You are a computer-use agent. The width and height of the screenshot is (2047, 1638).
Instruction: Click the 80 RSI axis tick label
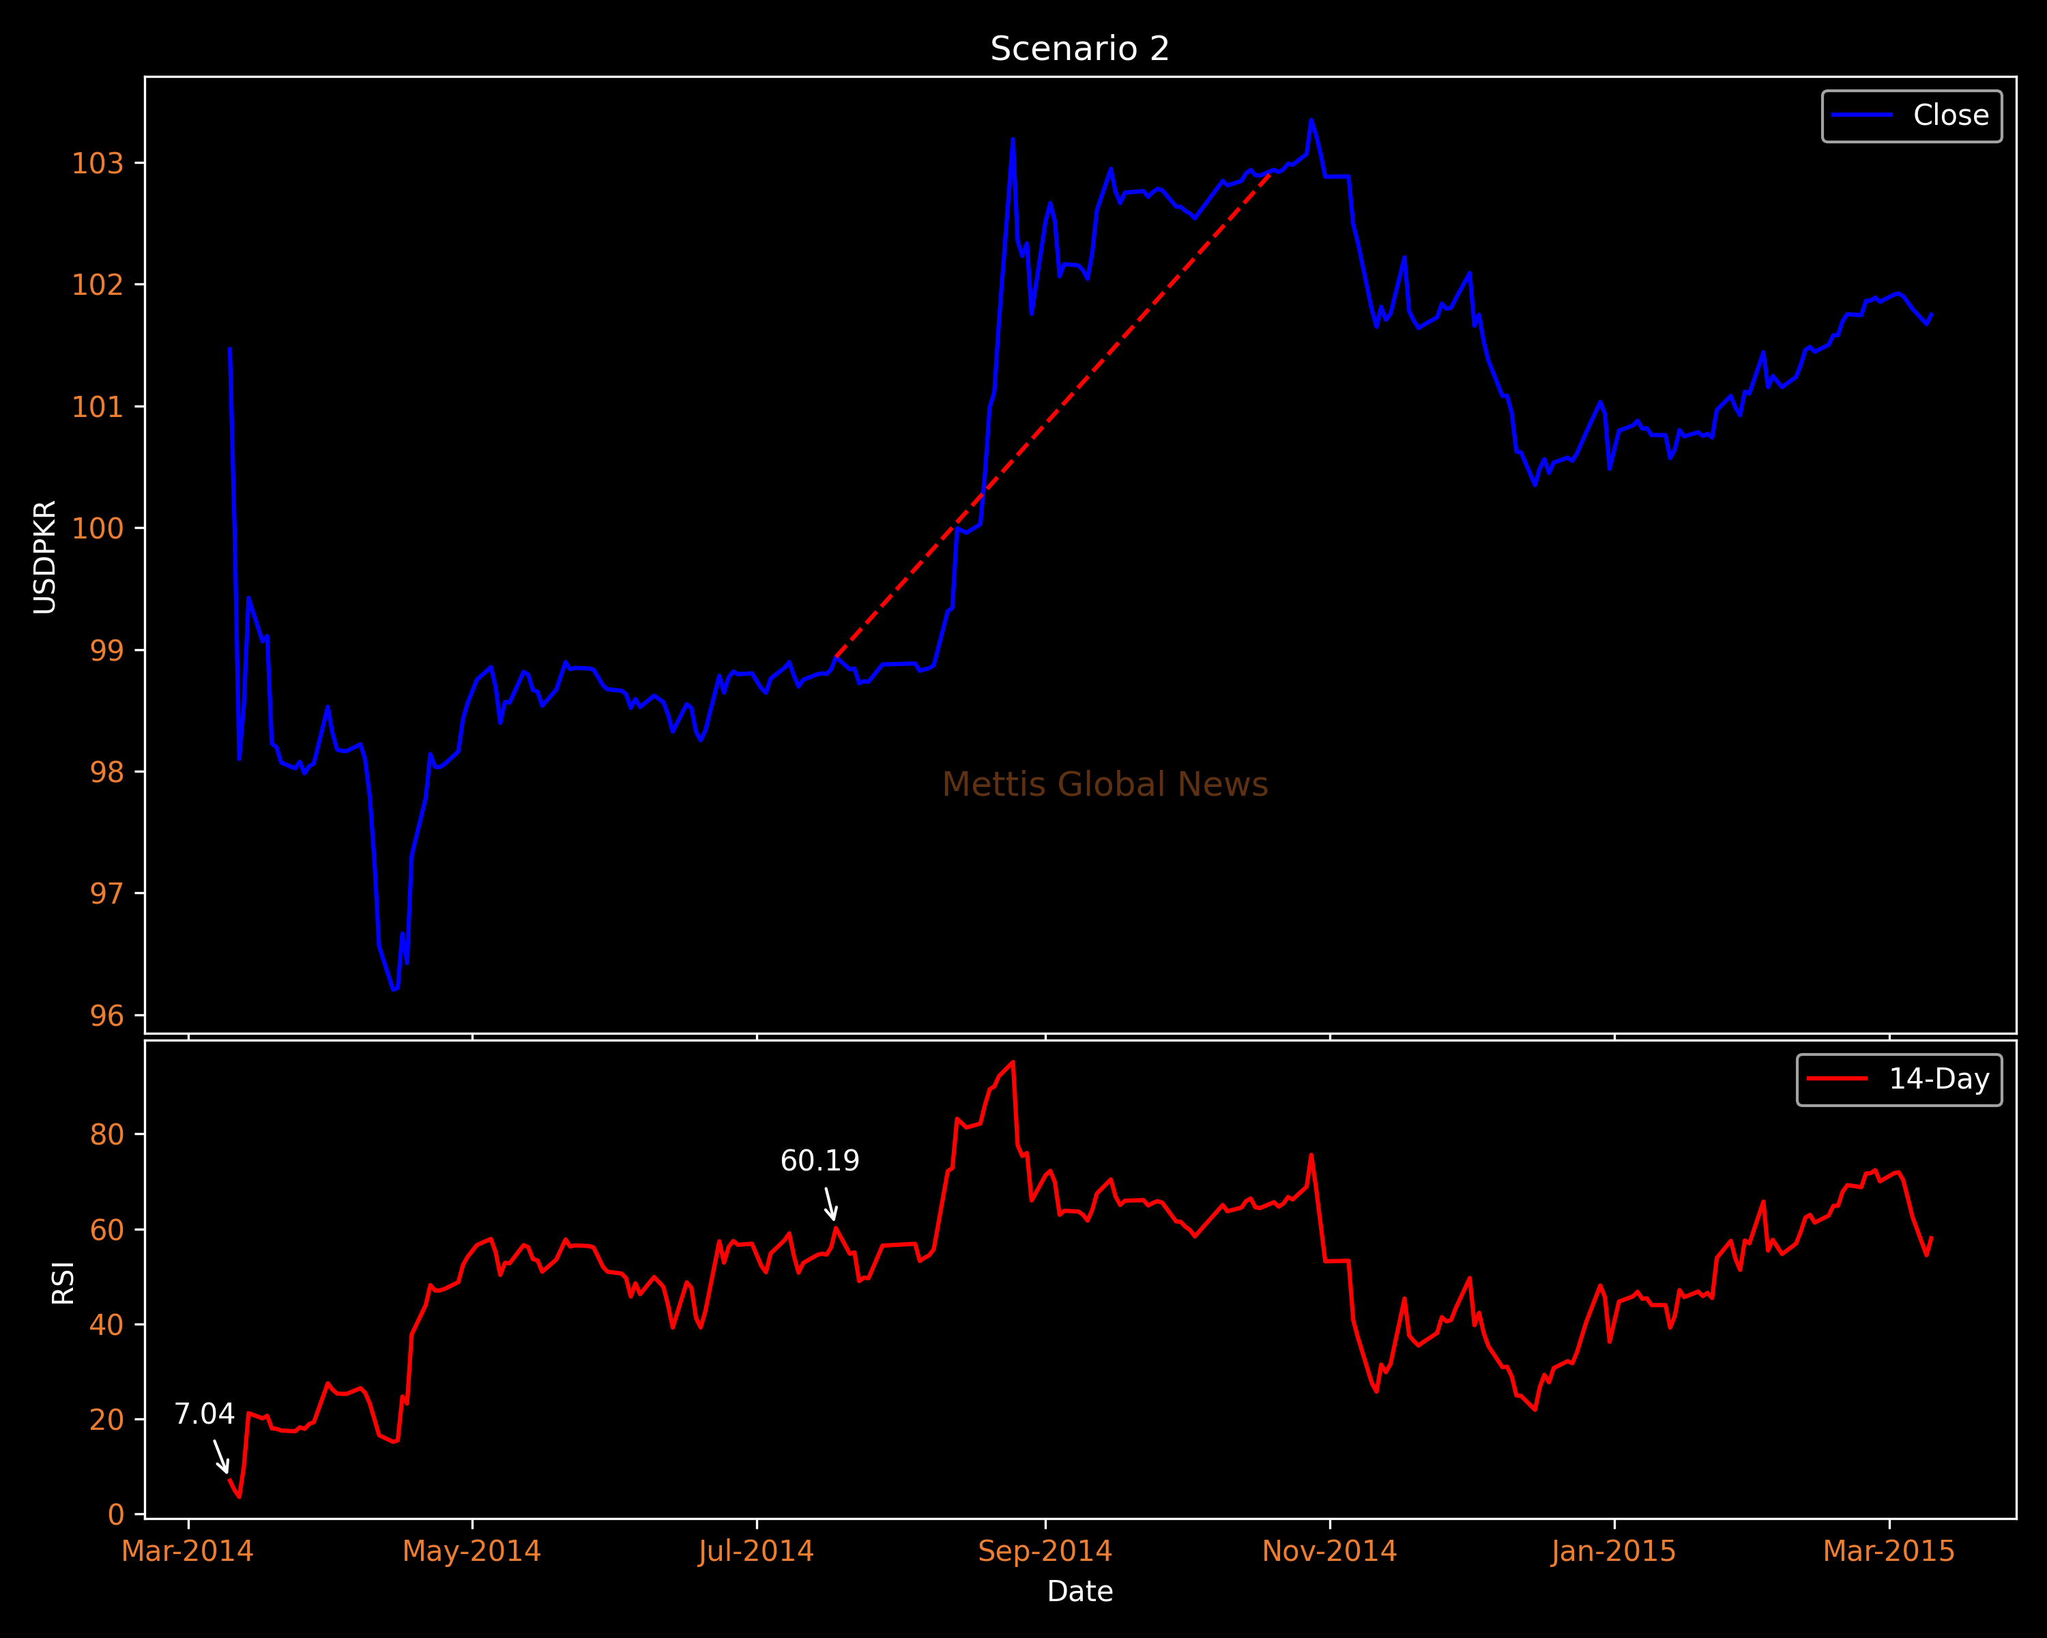point(106,1134)
